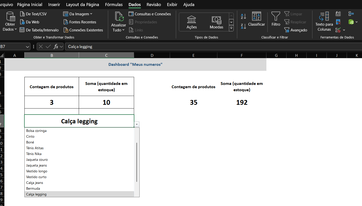Choose Cinto from the list
Image resolution: width=362 pixels, height=206 pixels.
pos(79,136)
